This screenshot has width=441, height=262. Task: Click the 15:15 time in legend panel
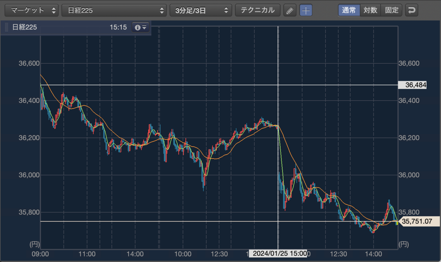point(118,28)
